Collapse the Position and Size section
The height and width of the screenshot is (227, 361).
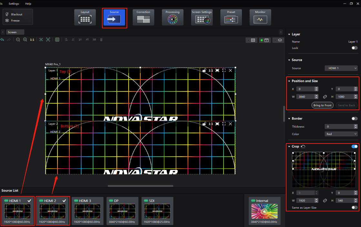coord(289,81)
